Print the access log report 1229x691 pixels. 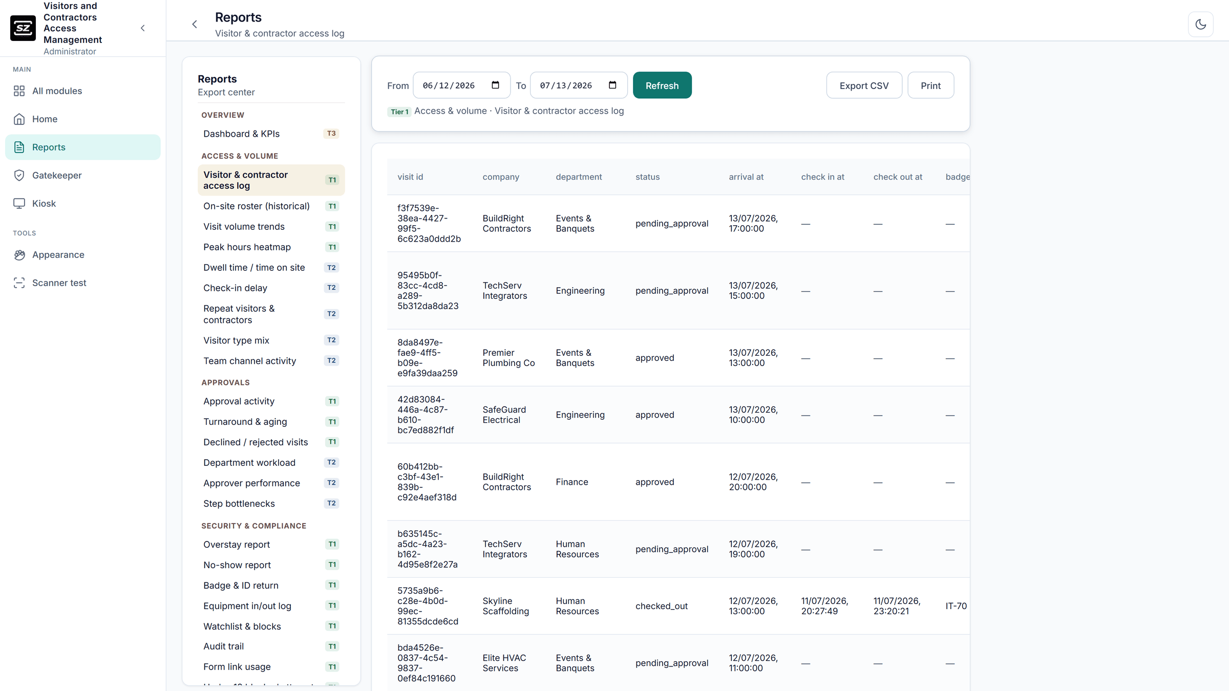(x=930, y=85)
